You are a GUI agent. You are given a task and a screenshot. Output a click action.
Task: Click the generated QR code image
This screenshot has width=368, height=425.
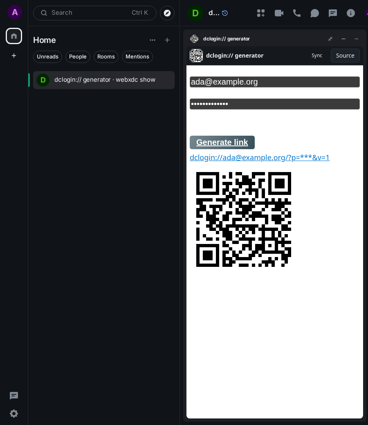244,219
